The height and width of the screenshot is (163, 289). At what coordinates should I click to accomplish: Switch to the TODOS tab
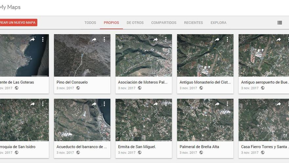pos(90,23)
